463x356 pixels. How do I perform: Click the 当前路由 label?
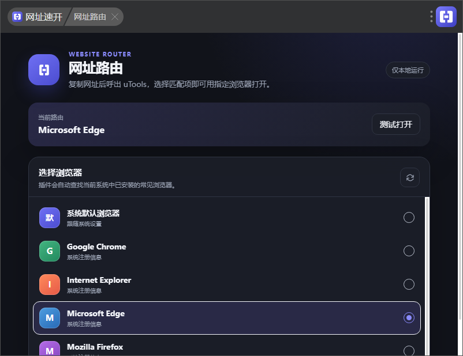pyautogui.click(x=51, y=118)
